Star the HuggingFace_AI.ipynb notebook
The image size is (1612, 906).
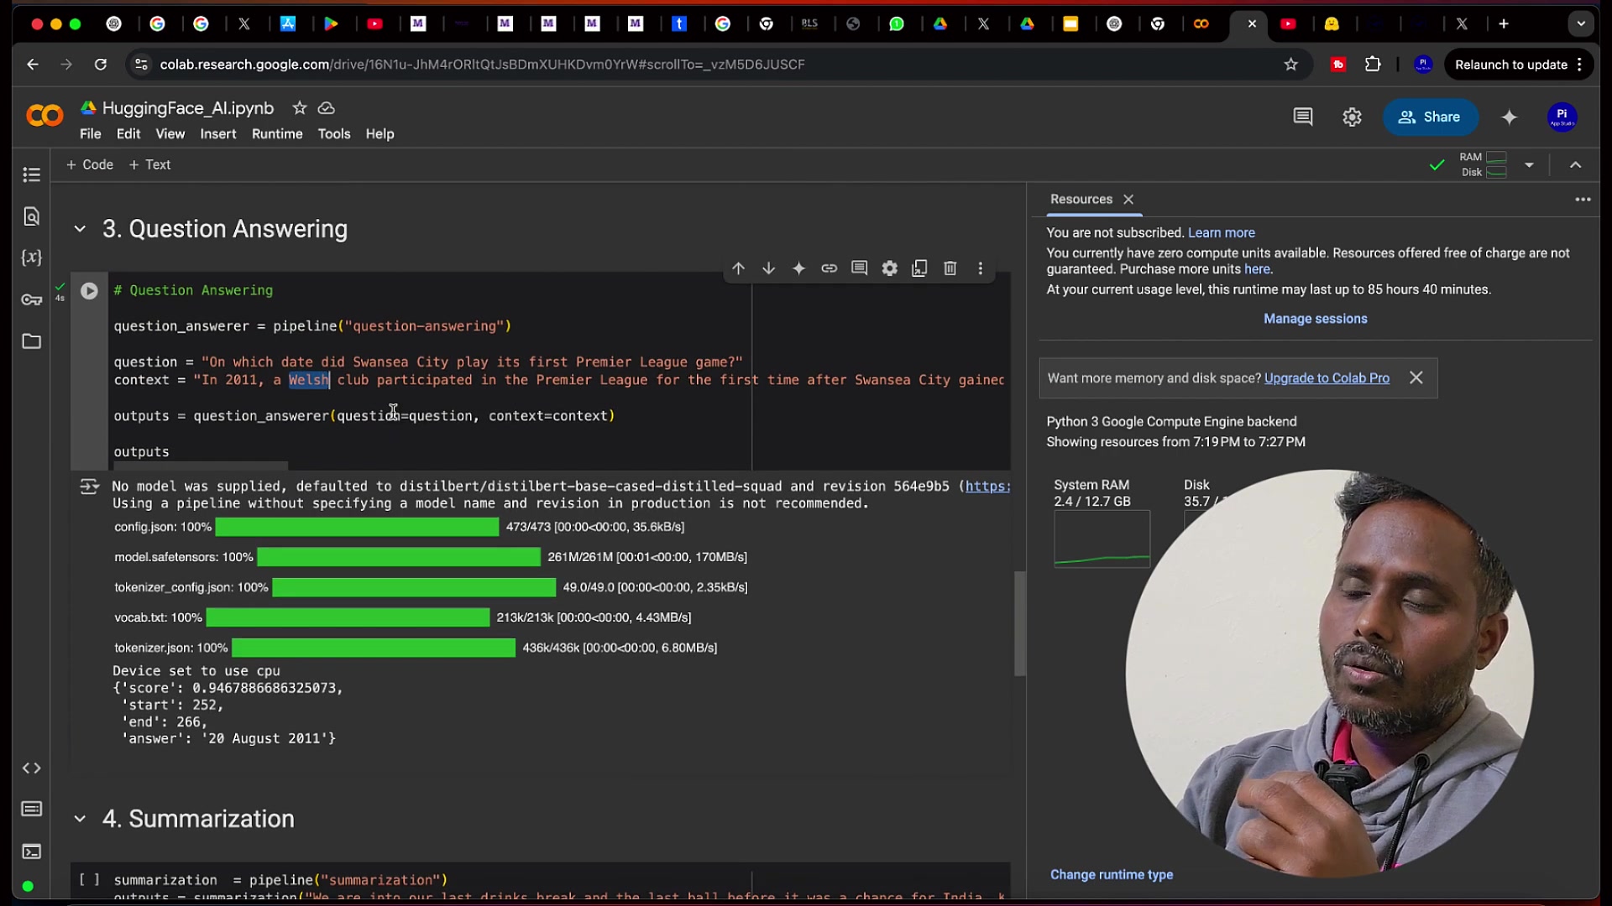point(300,108)
